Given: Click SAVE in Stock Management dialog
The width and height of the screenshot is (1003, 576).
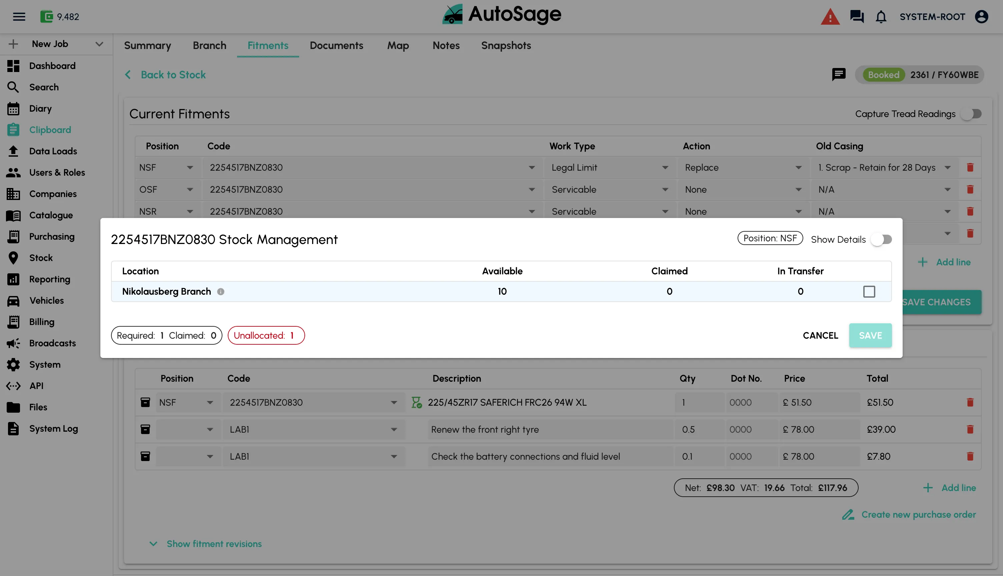Looking at the screenshot, I should (870, 335).
